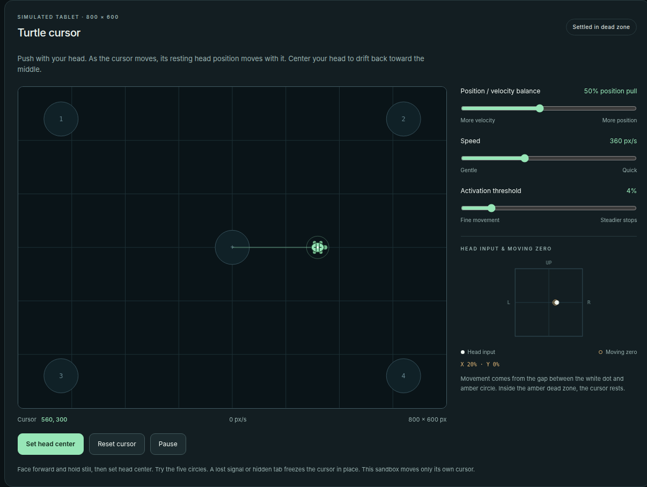The height and width of the screenshot is (487, 647).
Task: Click the 50% position pull value
Action: [611, 91]
